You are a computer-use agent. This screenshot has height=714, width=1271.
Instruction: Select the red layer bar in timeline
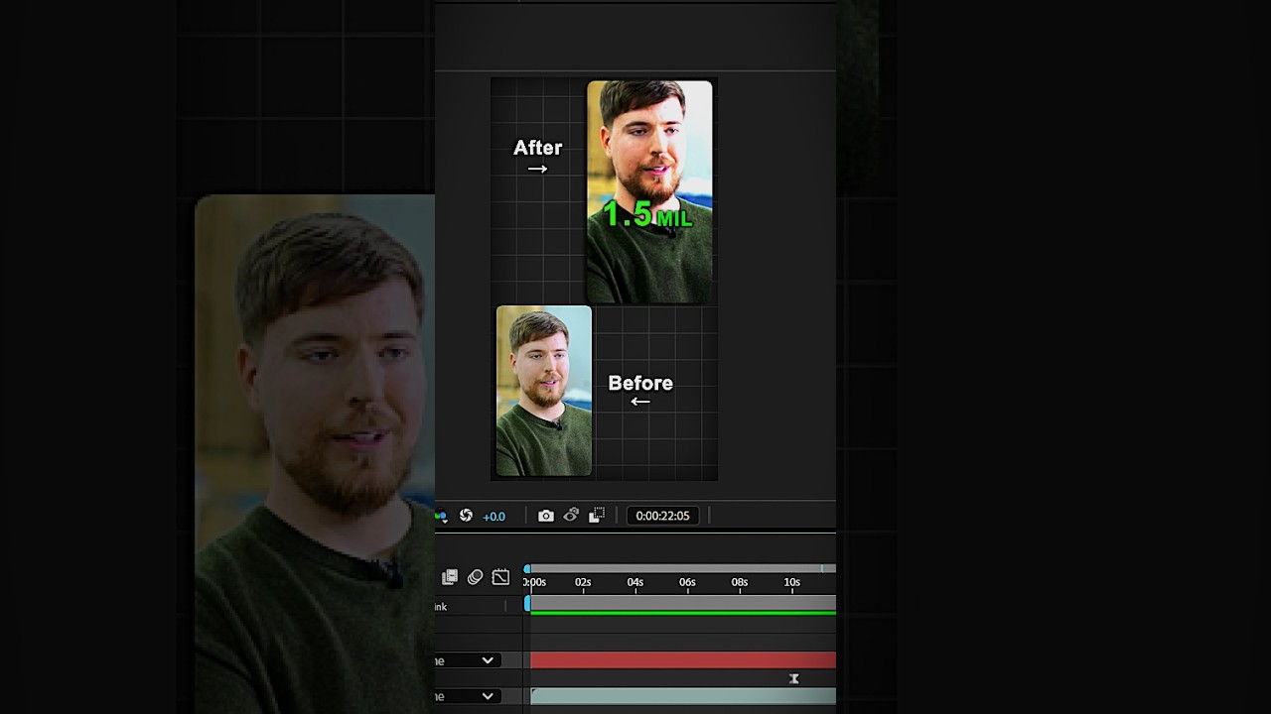pyautogui.click(x=683, y=660)
